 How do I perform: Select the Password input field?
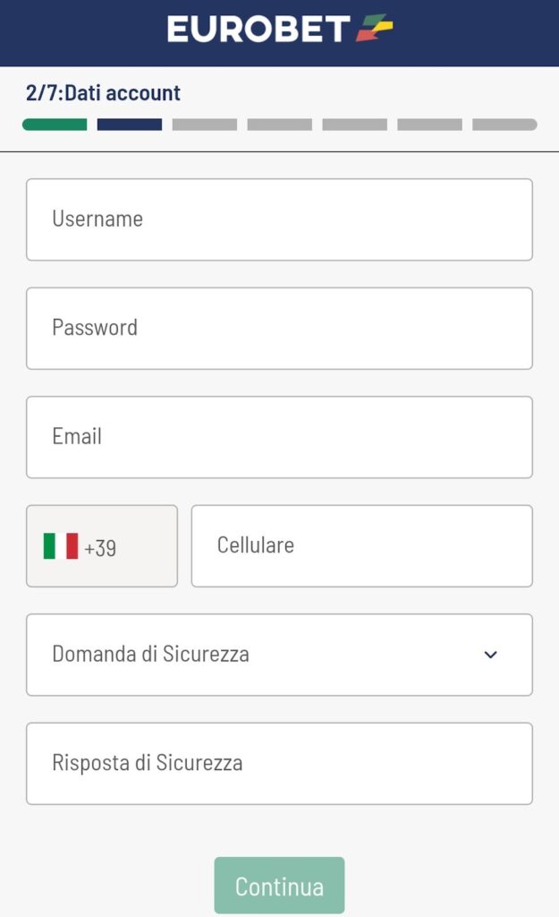point(279,328)
